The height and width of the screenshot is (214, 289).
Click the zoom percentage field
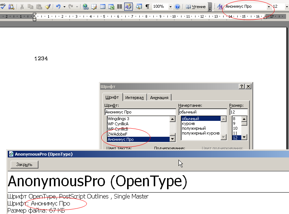pos(160,6)
